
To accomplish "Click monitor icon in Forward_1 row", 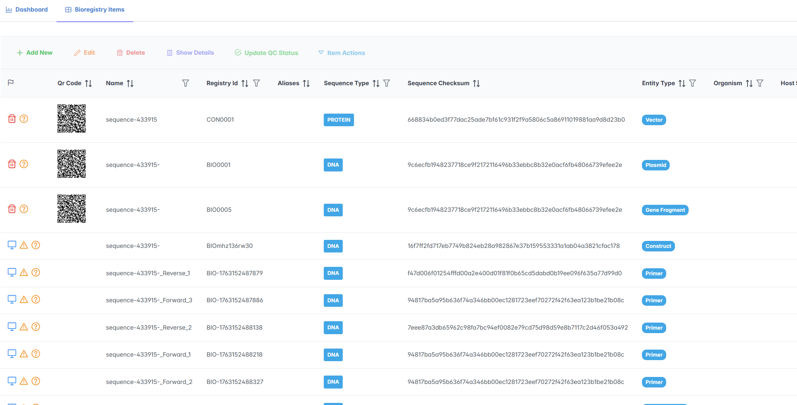I will (12, 353).
